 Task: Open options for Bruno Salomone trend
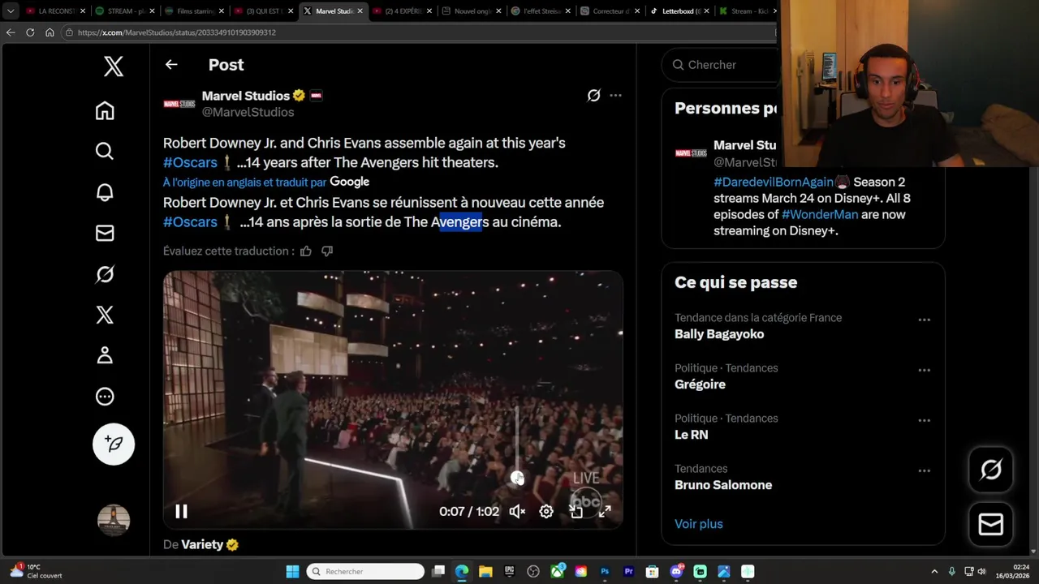[924, 470]
